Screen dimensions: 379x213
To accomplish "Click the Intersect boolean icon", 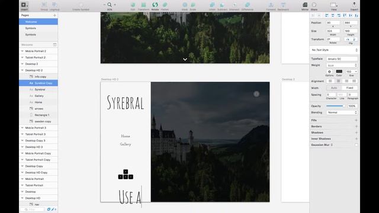I will (x=235, y=5).
